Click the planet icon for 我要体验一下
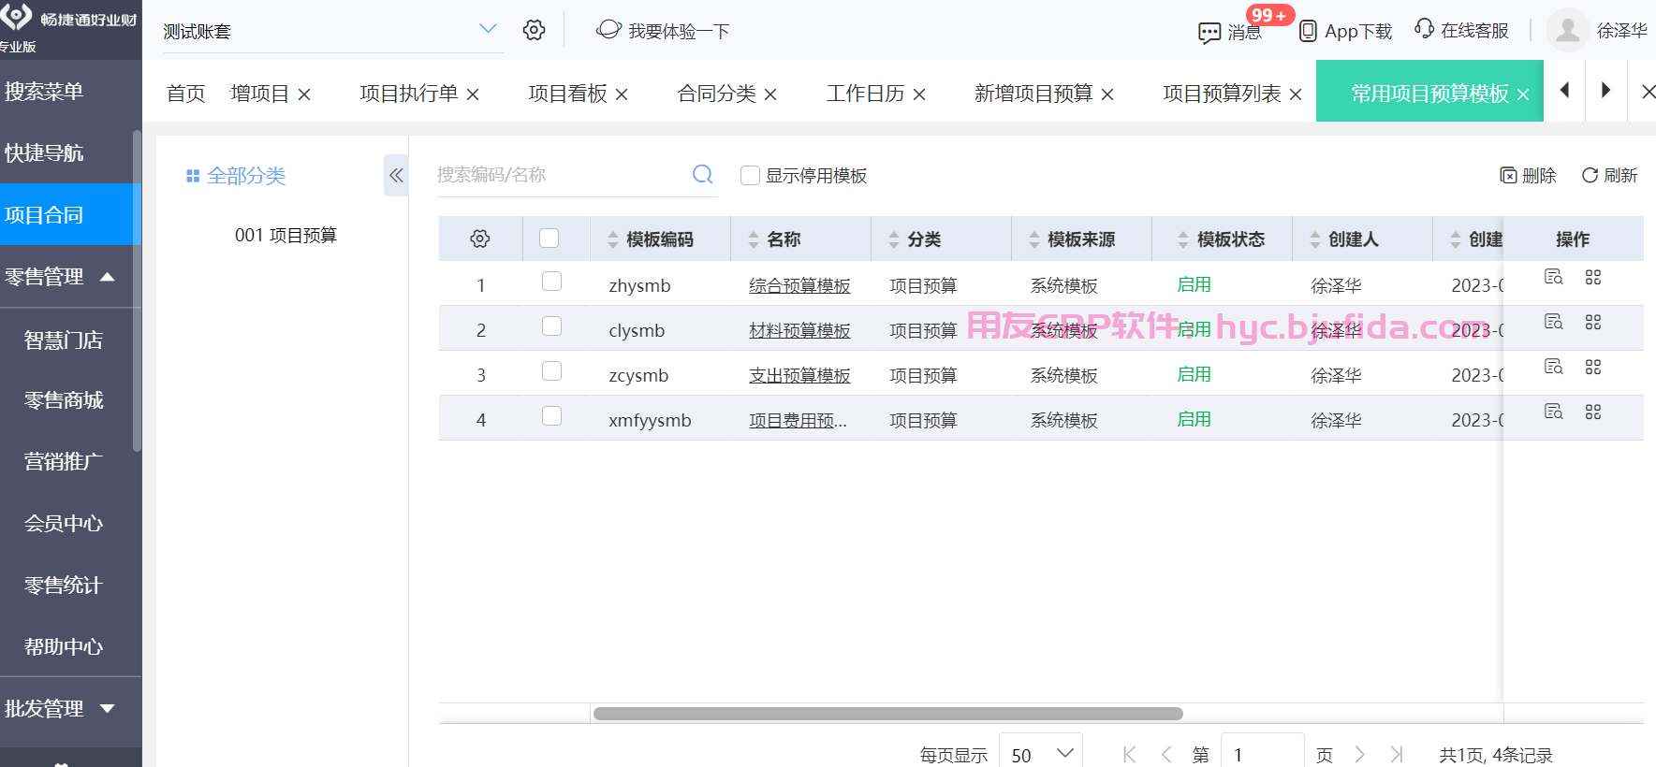 click(x=608, y=30)
